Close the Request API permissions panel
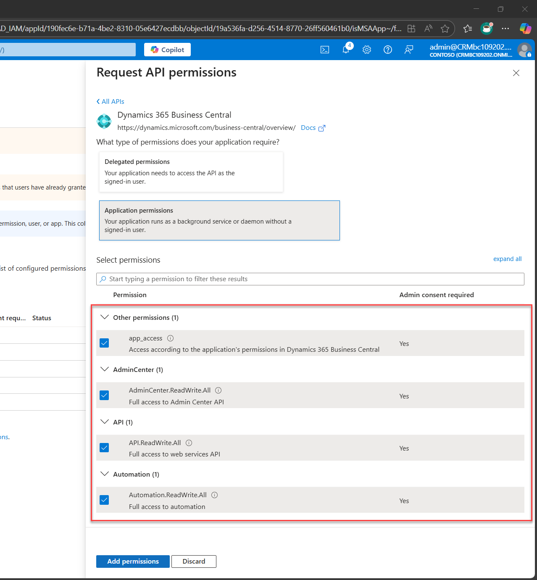The image size is (537, 580). coord(516,73)
